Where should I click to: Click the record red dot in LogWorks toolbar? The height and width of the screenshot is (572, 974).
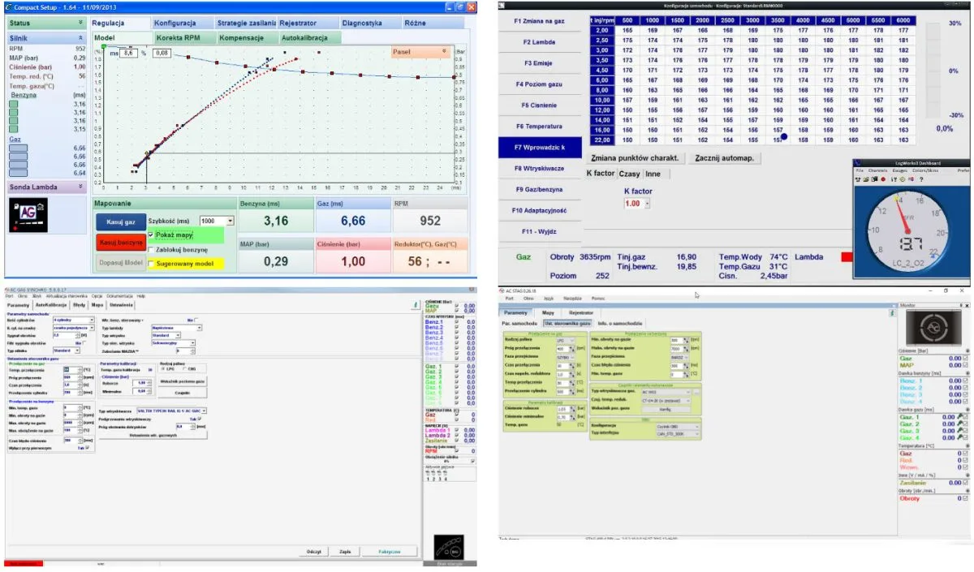click(883, 179)
